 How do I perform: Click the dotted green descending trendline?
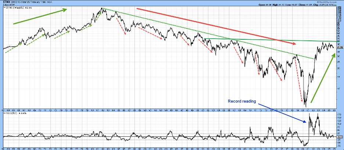point(206,39)
